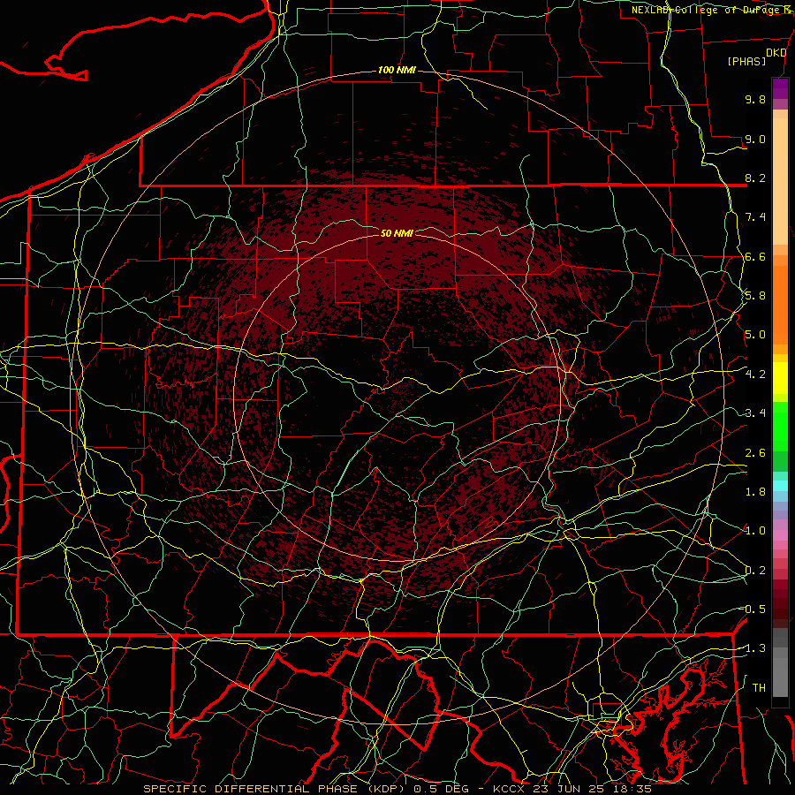The image size is (795, 795).
Task: Click the 5.0 scale value
Action: [755, 335]
